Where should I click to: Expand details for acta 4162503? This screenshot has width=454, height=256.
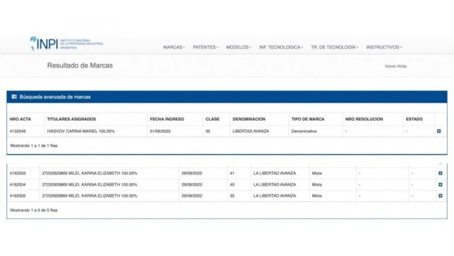click(x=440, y=173)
